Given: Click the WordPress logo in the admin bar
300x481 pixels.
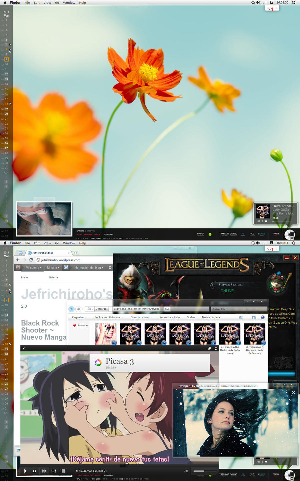Looking at the screenshot, I should (x=66, y=268).
